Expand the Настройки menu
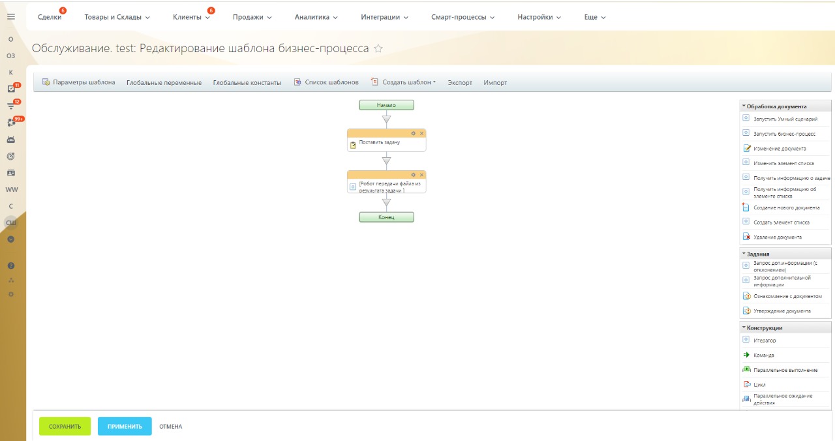 (539, 17)
